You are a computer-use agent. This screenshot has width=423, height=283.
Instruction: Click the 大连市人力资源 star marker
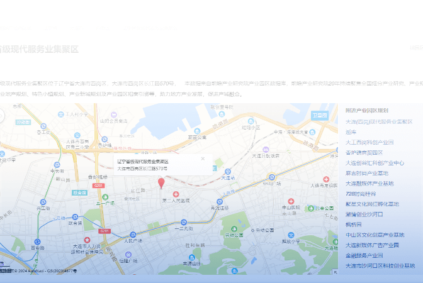pyautogui.click(x=85, y=240)
